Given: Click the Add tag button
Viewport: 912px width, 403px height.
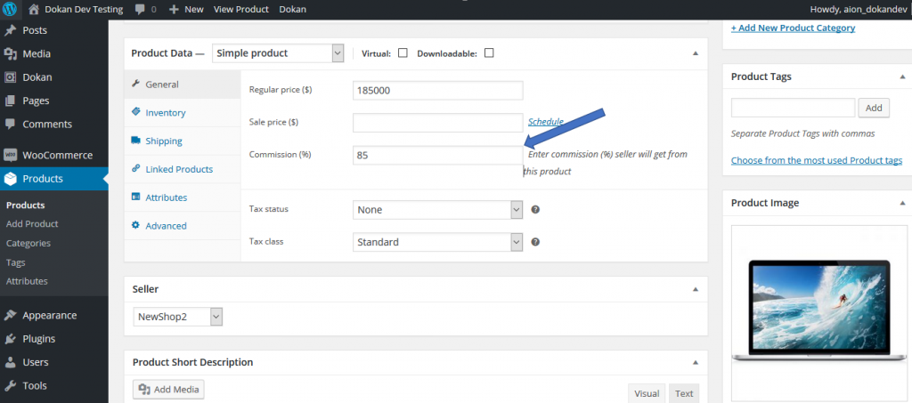Looking at the screenshot, I should point(874,108).
